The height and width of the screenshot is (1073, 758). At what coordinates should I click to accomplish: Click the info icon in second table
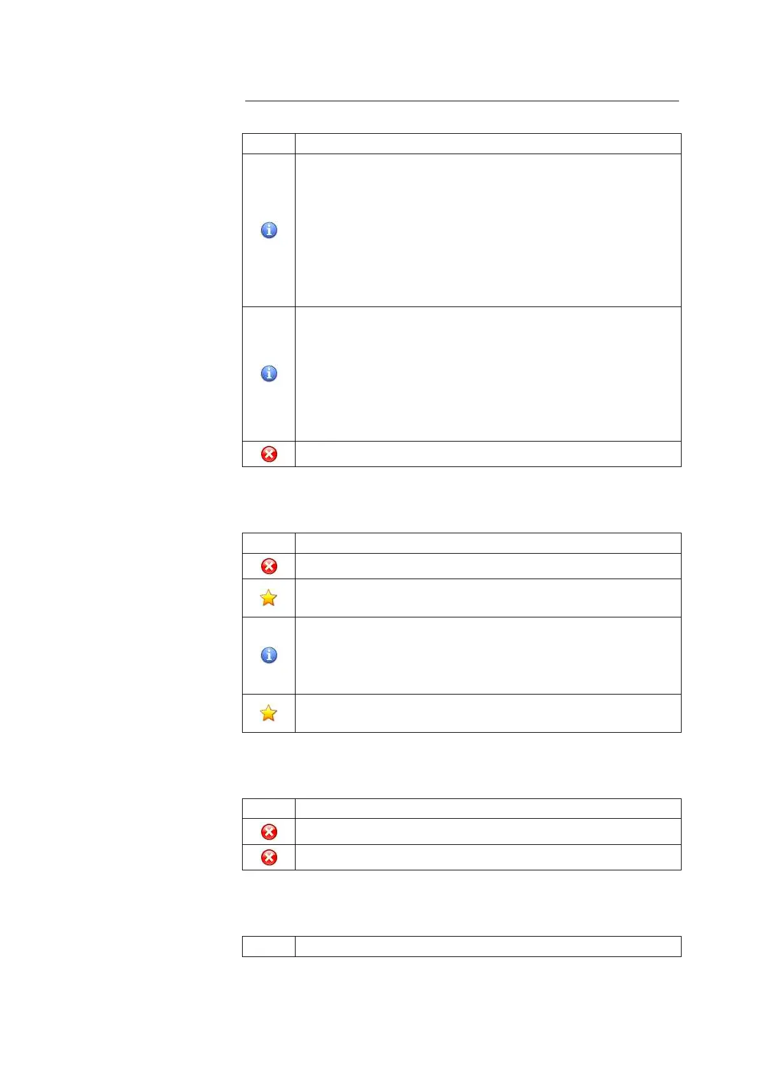(x=269, y=655)
